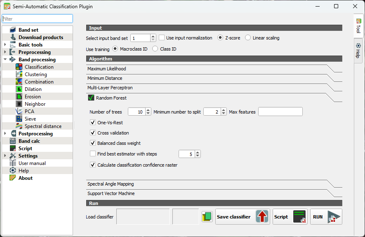Enable Use input normalization checkbox

(x=162, y=38)
